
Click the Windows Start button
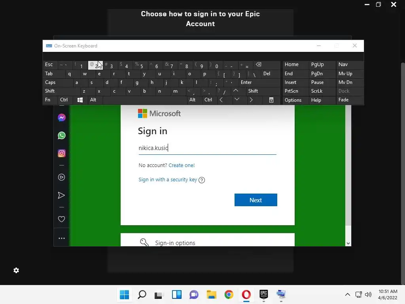125,294
